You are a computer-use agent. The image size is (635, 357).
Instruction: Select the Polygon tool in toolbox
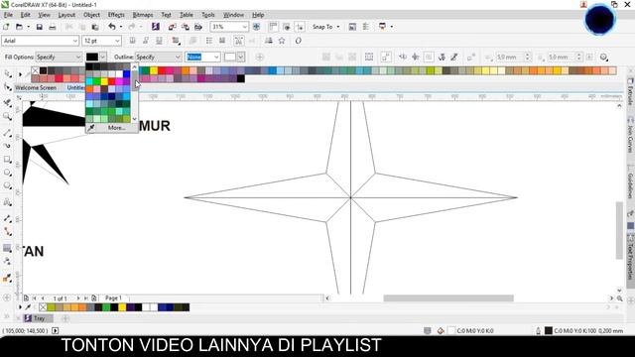(7, 186)
